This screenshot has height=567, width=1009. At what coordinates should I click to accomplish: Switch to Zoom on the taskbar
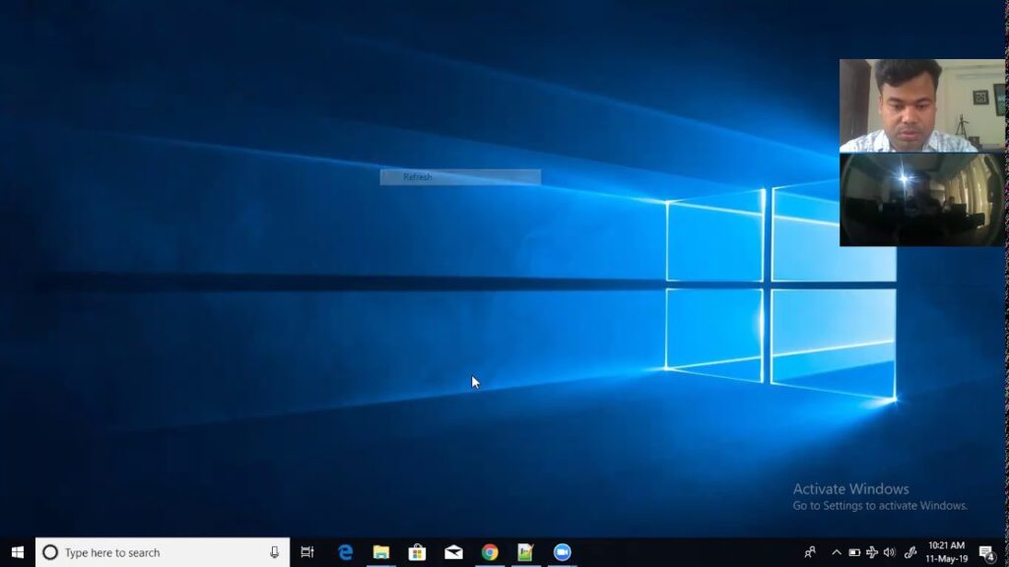[563, 552]
